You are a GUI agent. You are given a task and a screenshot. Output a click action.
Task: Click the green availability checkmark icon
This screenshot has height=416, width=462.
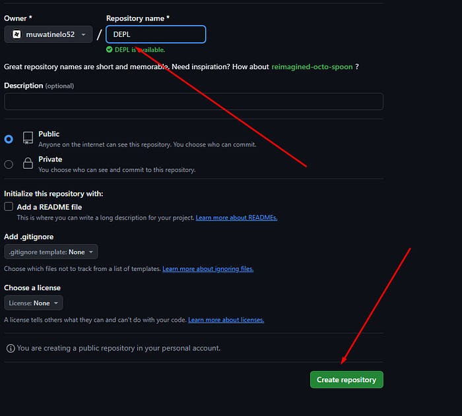(x=110, y=49)
